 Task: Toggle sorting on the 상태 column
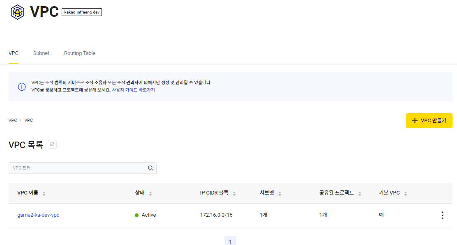151,193
